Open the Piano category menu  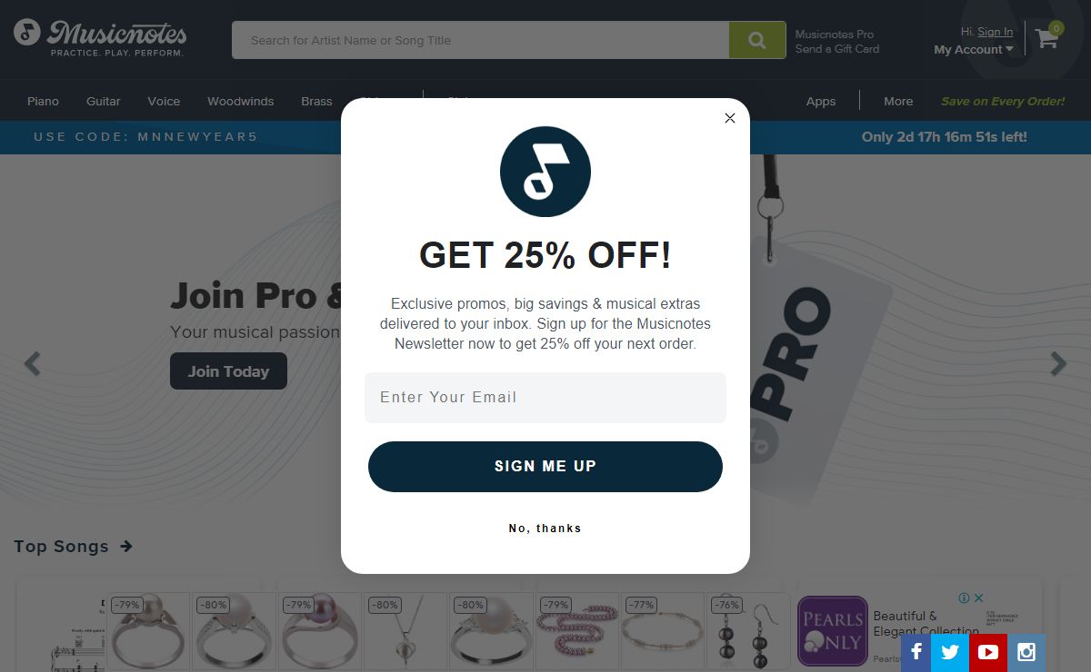coord(43,101)
